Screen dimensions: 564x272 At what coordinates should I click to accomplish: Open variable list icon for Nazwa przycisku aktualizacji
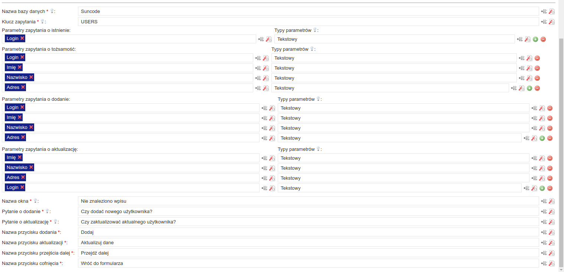point(544,243)
